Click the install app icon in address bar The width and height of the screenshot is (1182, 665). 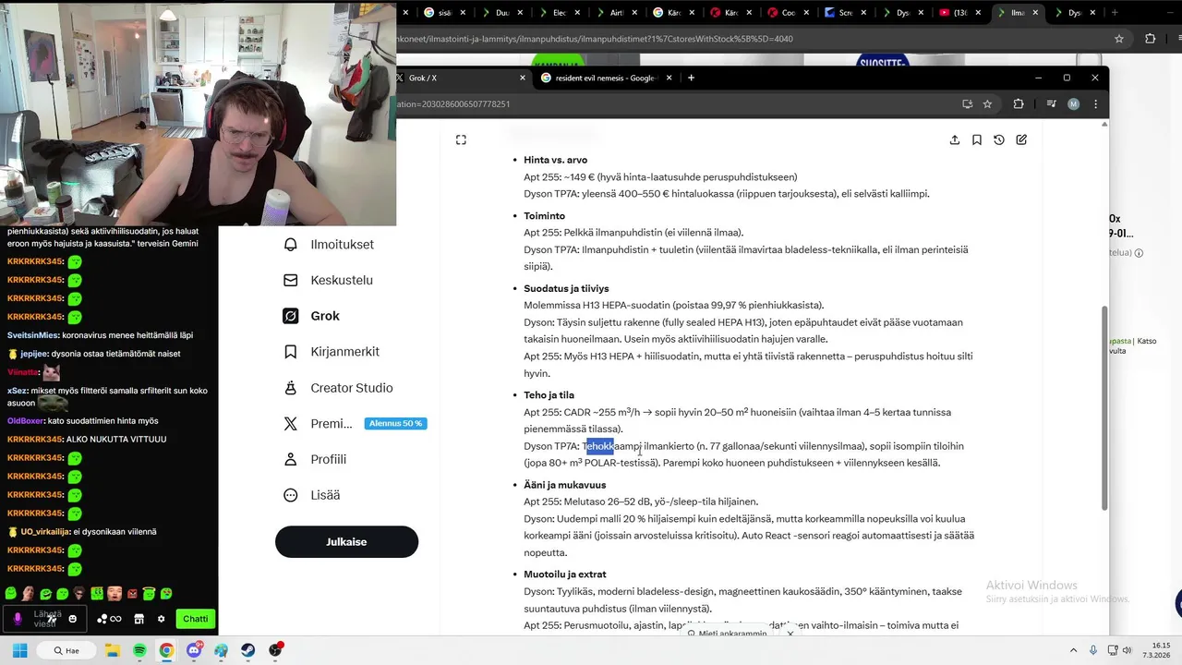[967, 104]
